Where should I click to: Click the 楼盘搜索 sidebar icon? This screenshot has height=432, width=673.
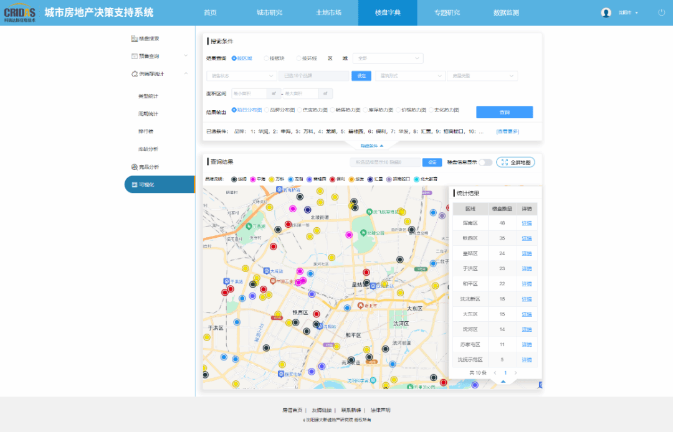tap(134, 39)
